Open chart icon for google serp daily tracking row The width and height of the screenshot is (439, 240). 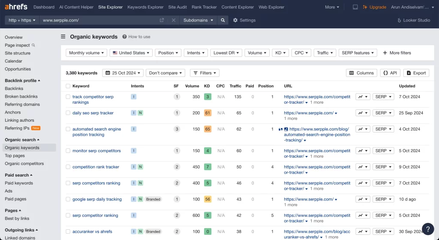tap(363, 199)
